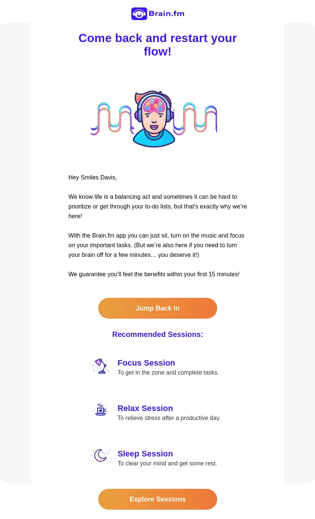Open the Focus Session link
Viewport: 315px width, 519px height.
click(x=146, y=363)
